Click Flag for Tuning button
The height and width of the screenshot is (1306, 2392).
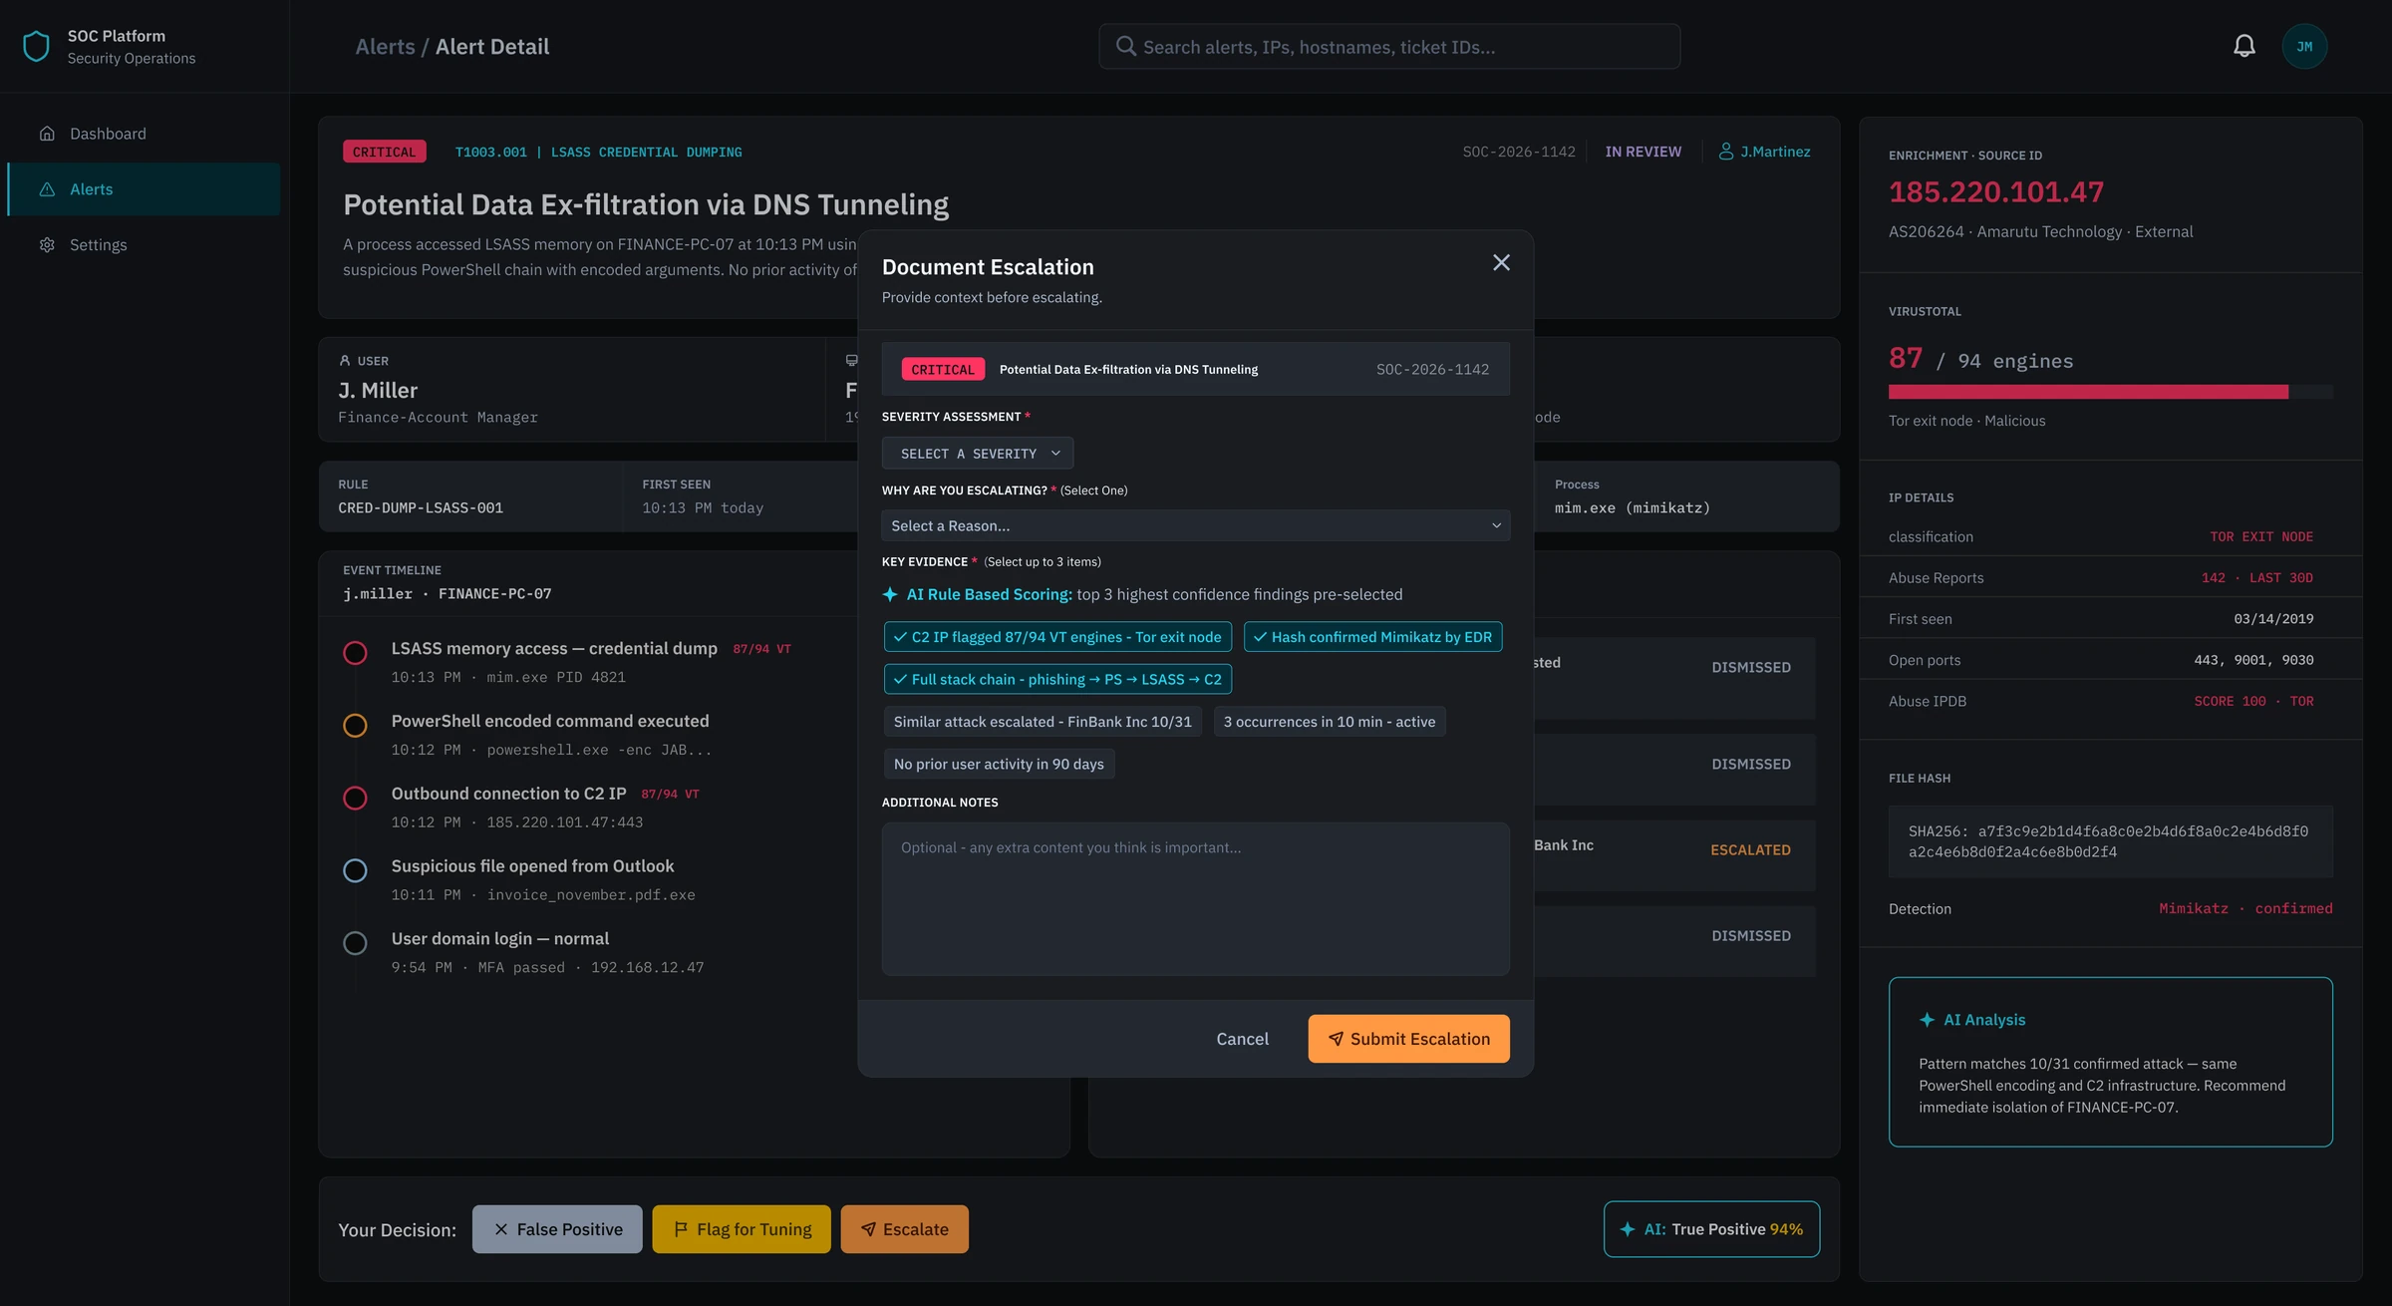point(742,1229)
